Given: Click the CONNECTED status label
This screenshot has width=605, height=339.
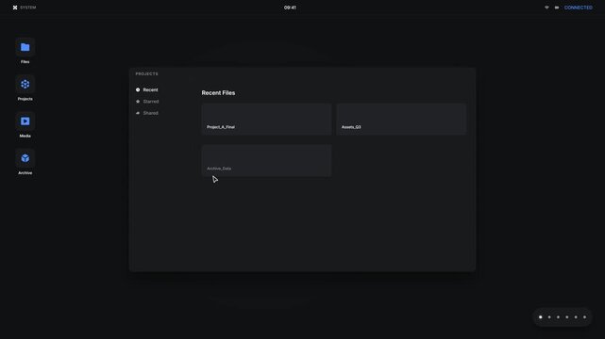Looking at the screenshot, I should [x=578, y=8].
